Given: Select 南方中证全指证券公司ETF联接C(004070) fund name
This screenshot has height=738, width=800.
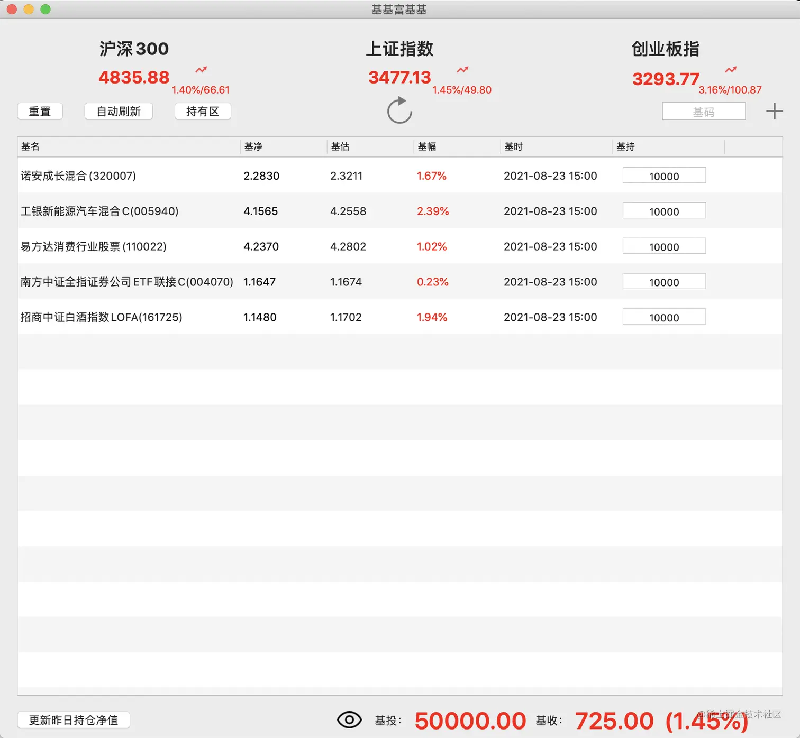Looking at the screenshot, I should point(127,282).
